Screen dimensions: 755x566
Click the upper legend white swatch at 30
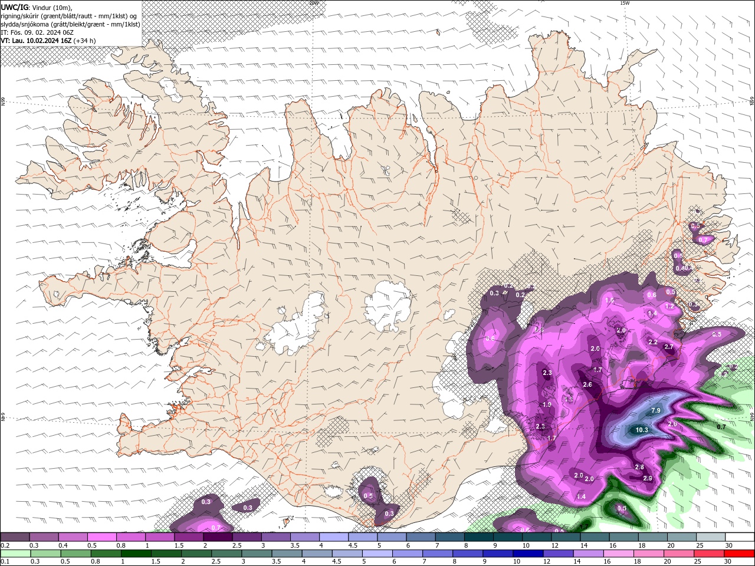point(740,537)
